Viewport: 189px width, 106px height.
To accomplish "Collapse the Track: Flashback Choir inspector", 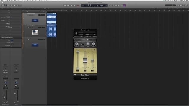I will (x=1, y=38).
